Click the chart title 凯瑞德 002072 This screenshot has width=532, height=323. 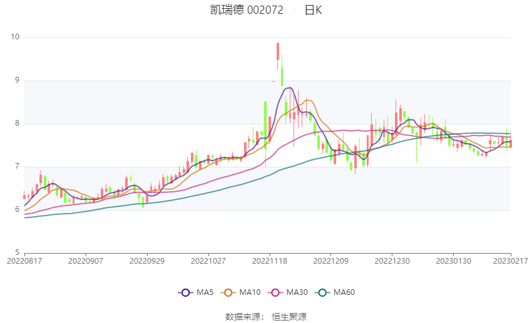pyautogui.click(x=247, y=10)
